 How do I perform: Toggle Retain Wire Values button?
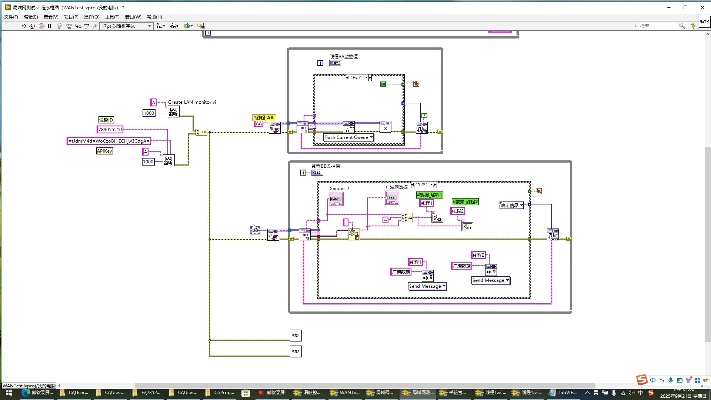click(69, 26)
